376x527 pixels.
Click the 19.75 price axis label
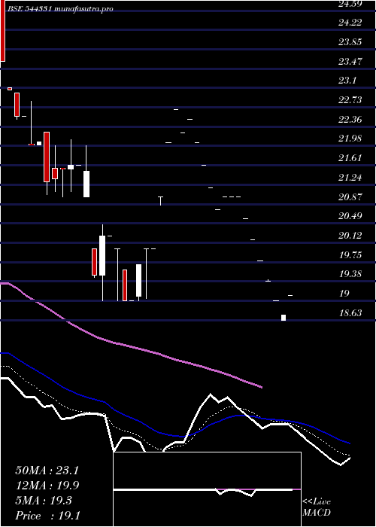[x=350, y=255]
